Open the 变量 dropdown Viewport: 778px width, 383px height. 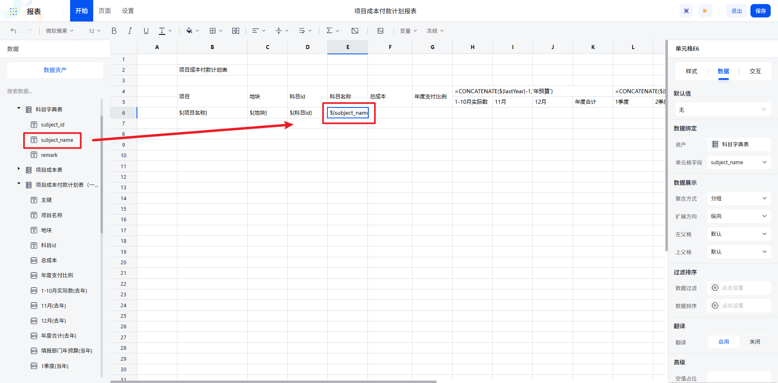pyautogui.click(x=408, y=31)
